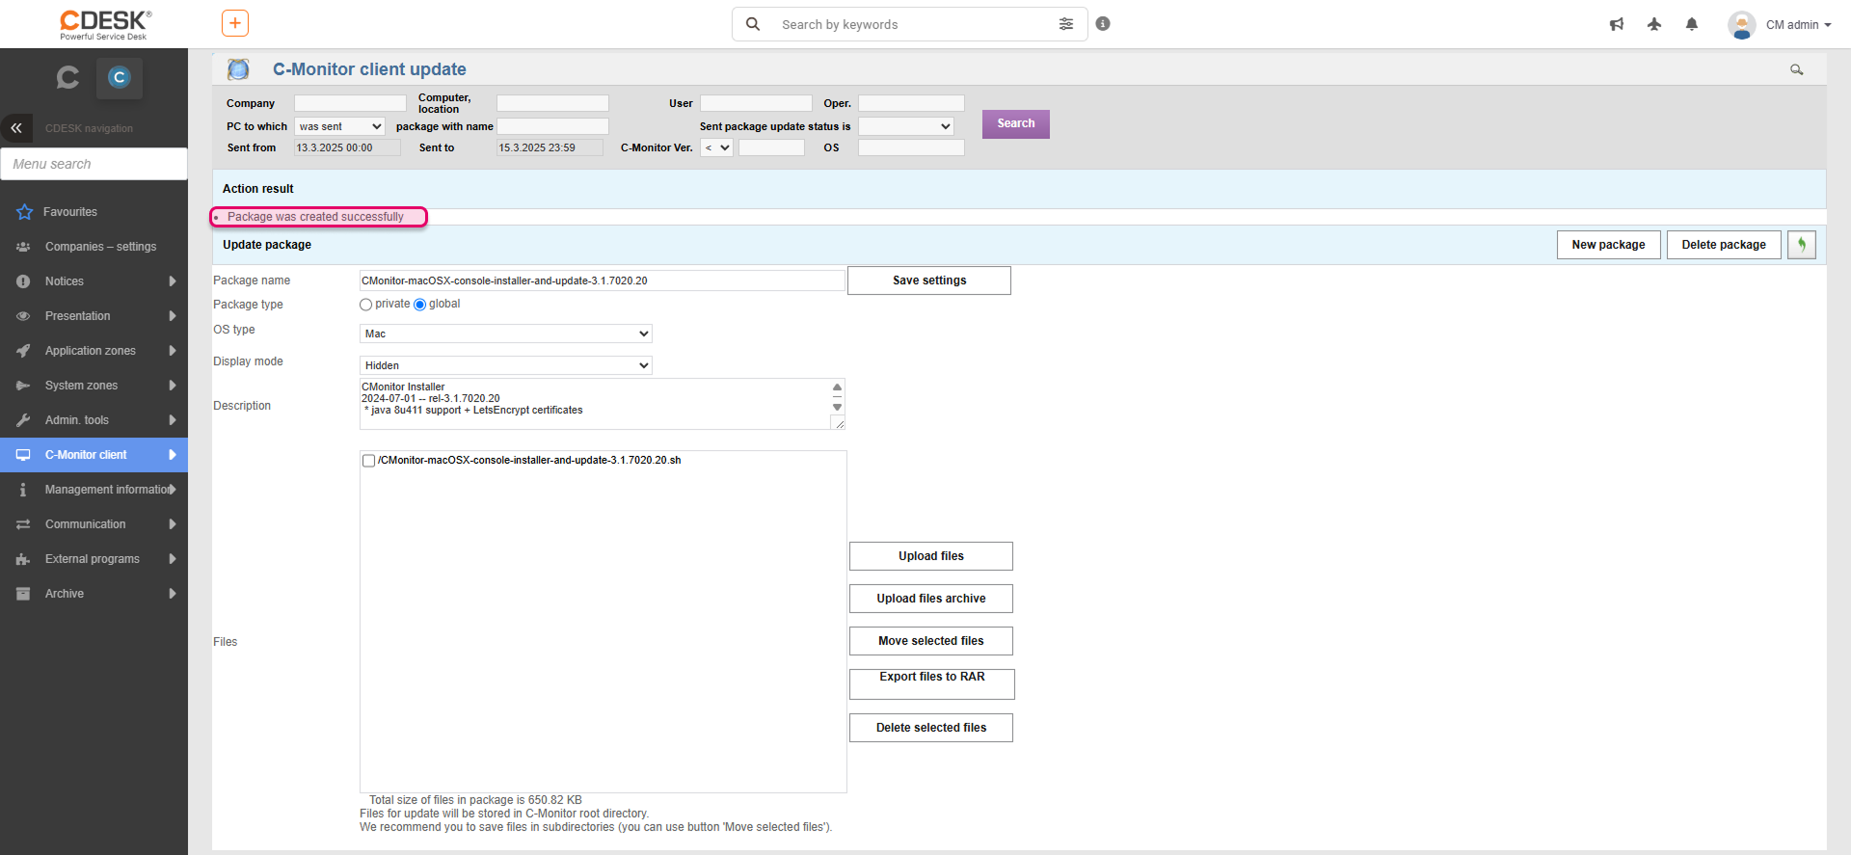Click the Presentation eye icon
Viewport: 1851px width, 855px height.
pos(23,316)
